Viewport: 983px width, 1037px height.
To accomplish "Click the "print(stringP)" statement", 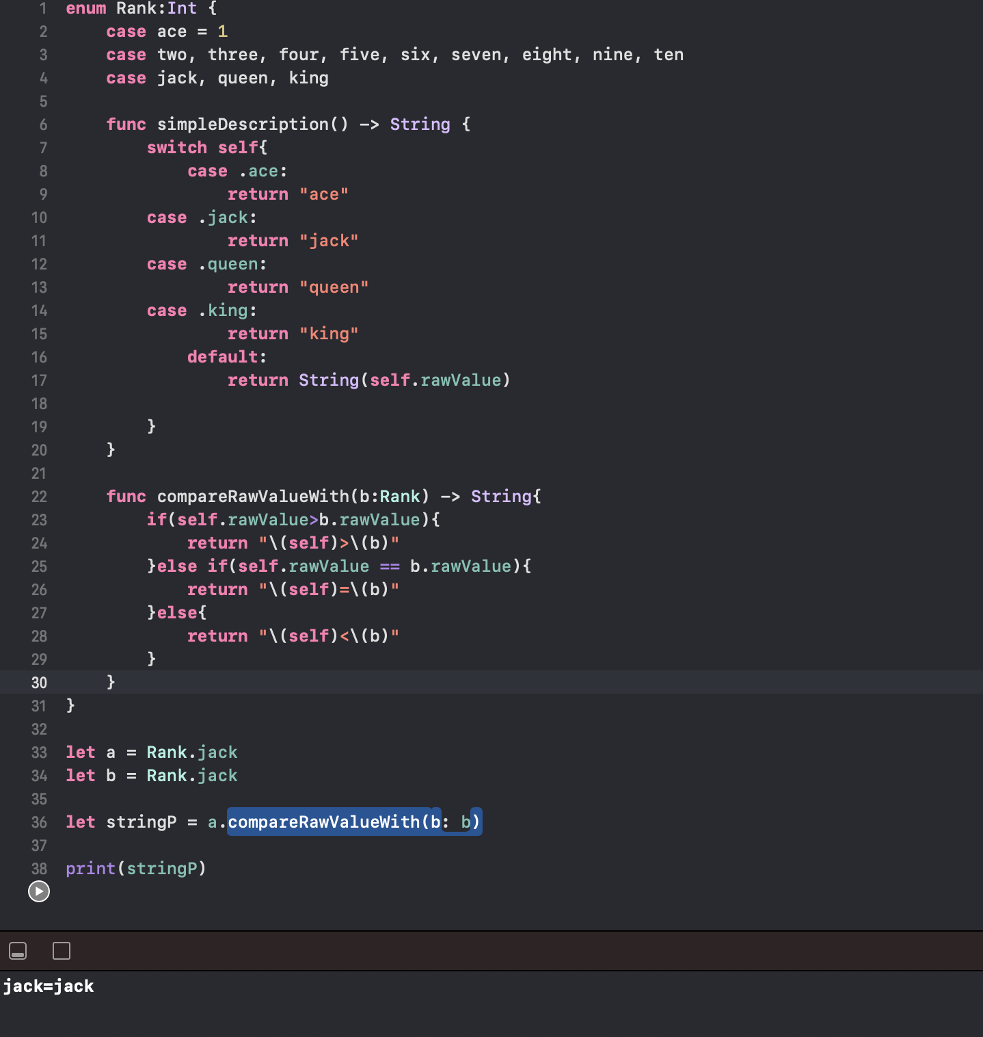I will [136, 869].
